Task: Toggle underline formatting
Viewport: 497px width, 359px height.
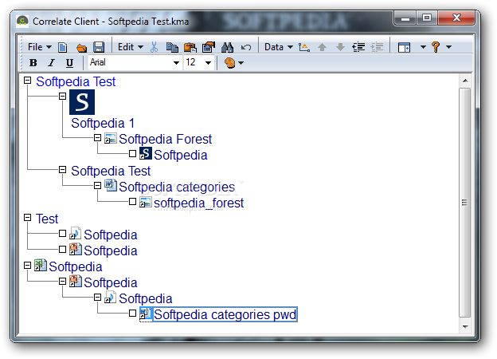Action: click(x=69, y=63)
